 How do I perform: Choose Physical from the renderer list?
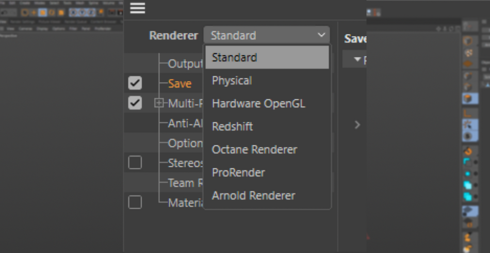click(x=232, y=81)
